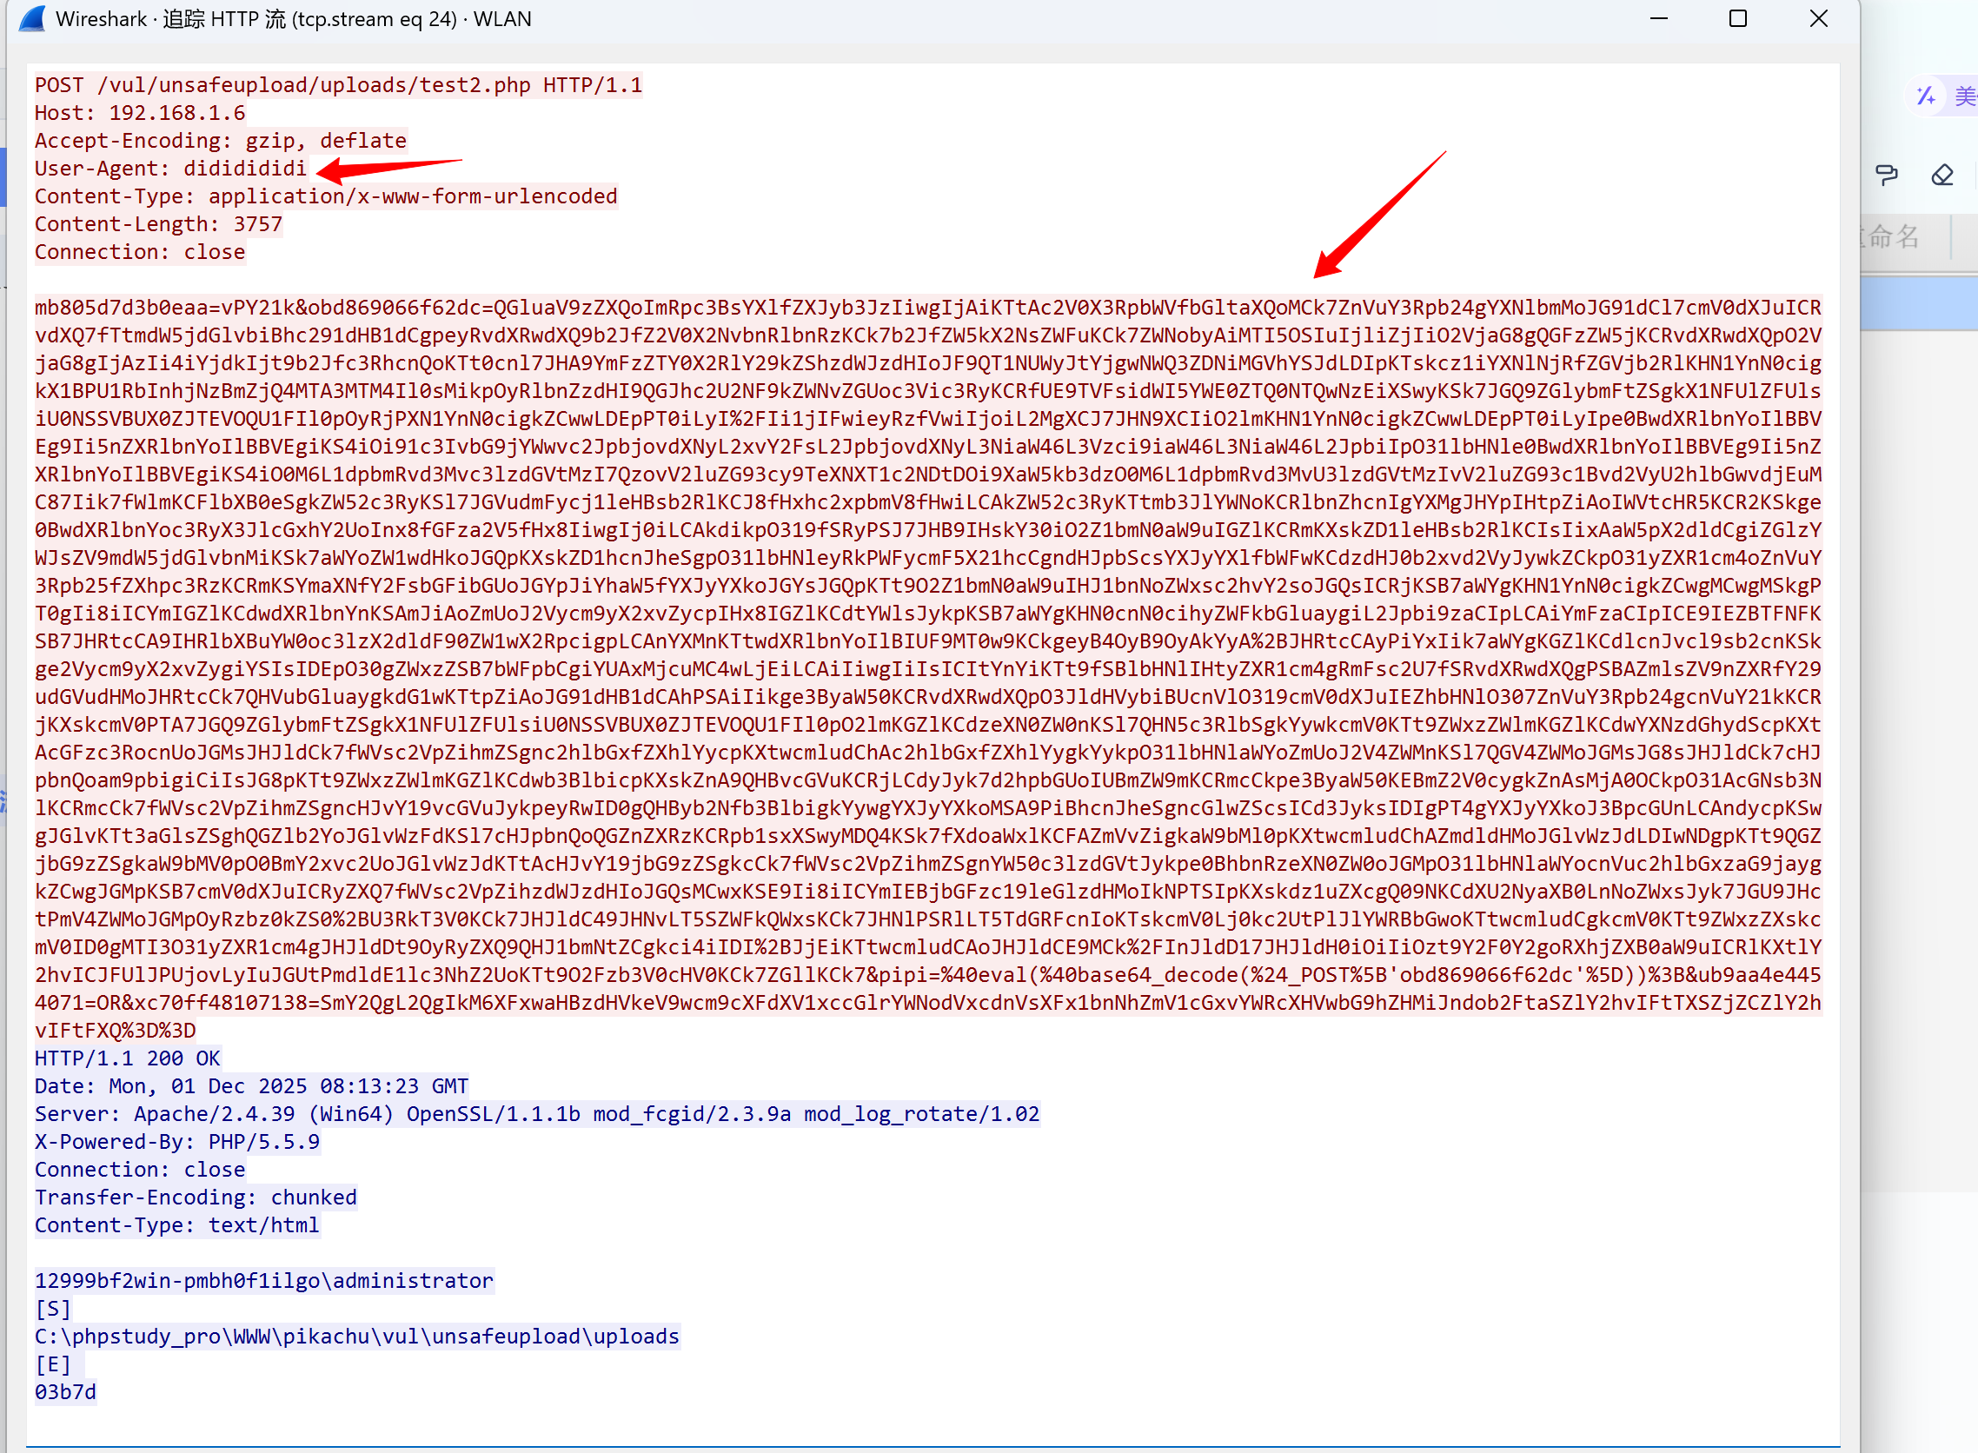Viewport: 1978px width, 1453px height.
Task: Click the Wireshark shark fin logo
Action: pos(32,18)
